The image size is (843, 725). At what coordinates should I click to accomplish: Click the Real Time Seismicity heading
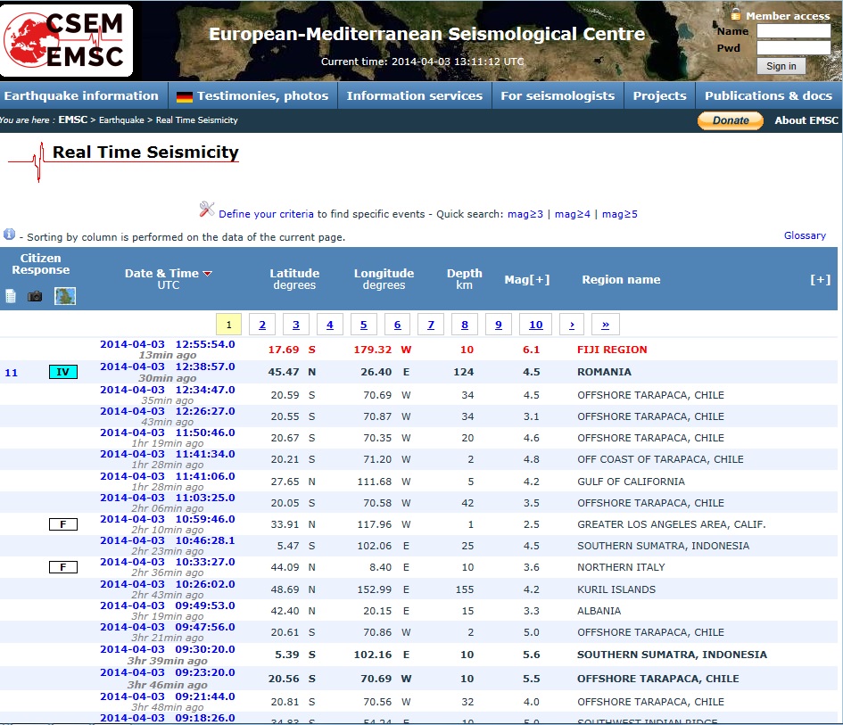pos(145,152)
